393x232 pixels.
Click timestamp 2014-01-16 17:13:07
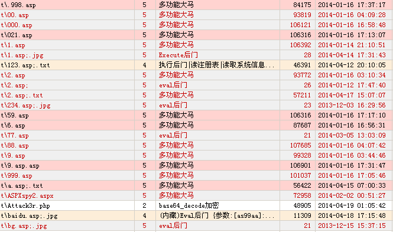(x=352, y=35)
